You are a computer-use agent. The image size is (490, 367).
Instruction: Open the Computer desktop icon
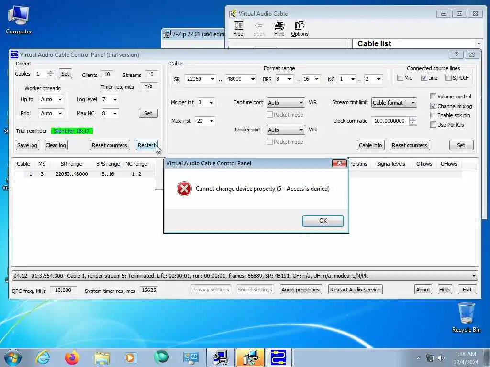(19, 19)
